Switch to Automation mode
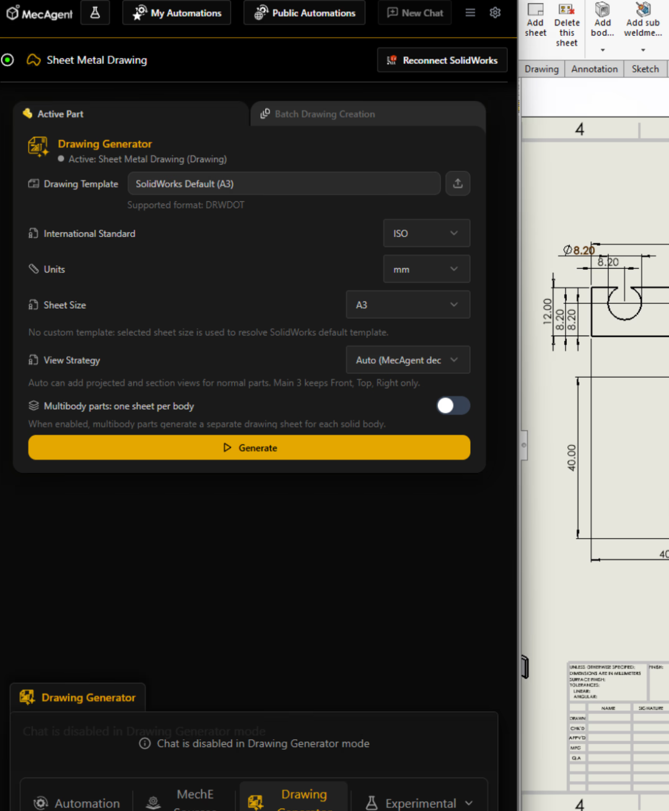 point(77,802)
